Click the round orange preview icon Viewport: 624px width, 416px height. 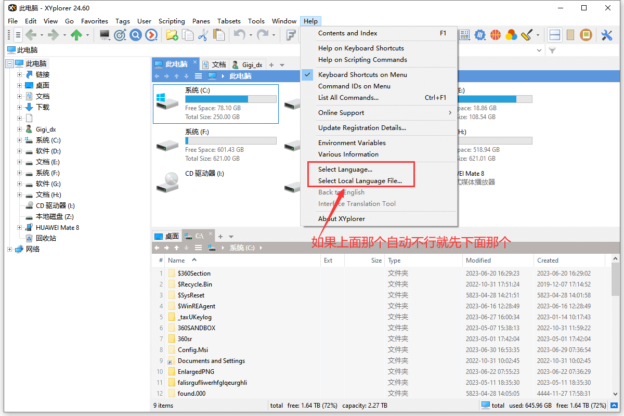tap(586, 35)
